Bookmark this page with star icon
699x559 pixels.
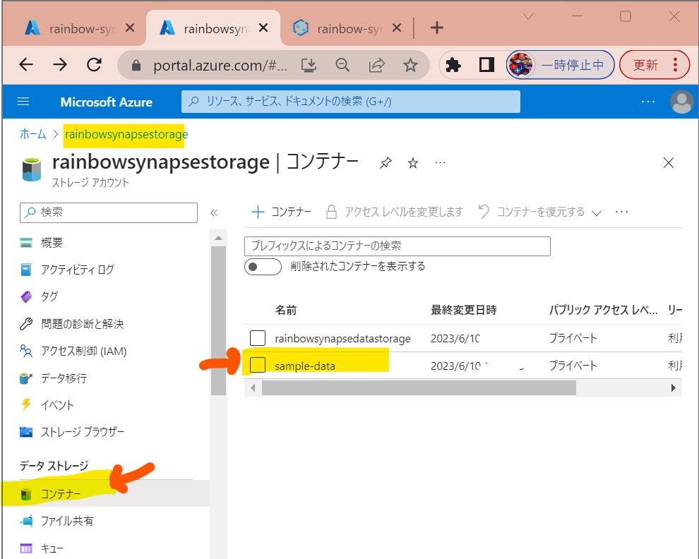410,66
